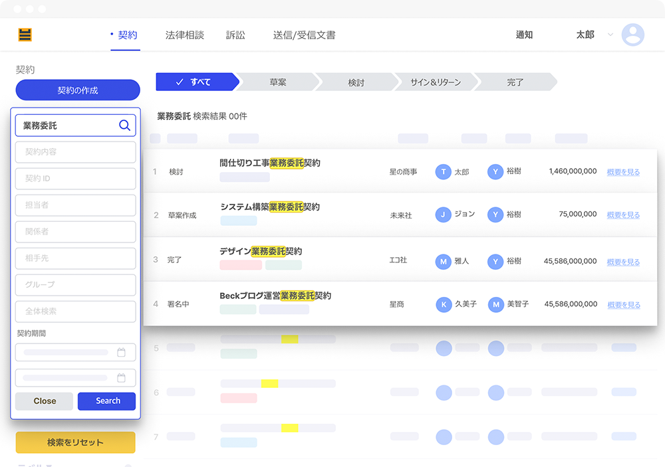Expand the dropdown arrow beside 太郎
Viewport: 665px width, 467px height.
[x=610, y=35]
